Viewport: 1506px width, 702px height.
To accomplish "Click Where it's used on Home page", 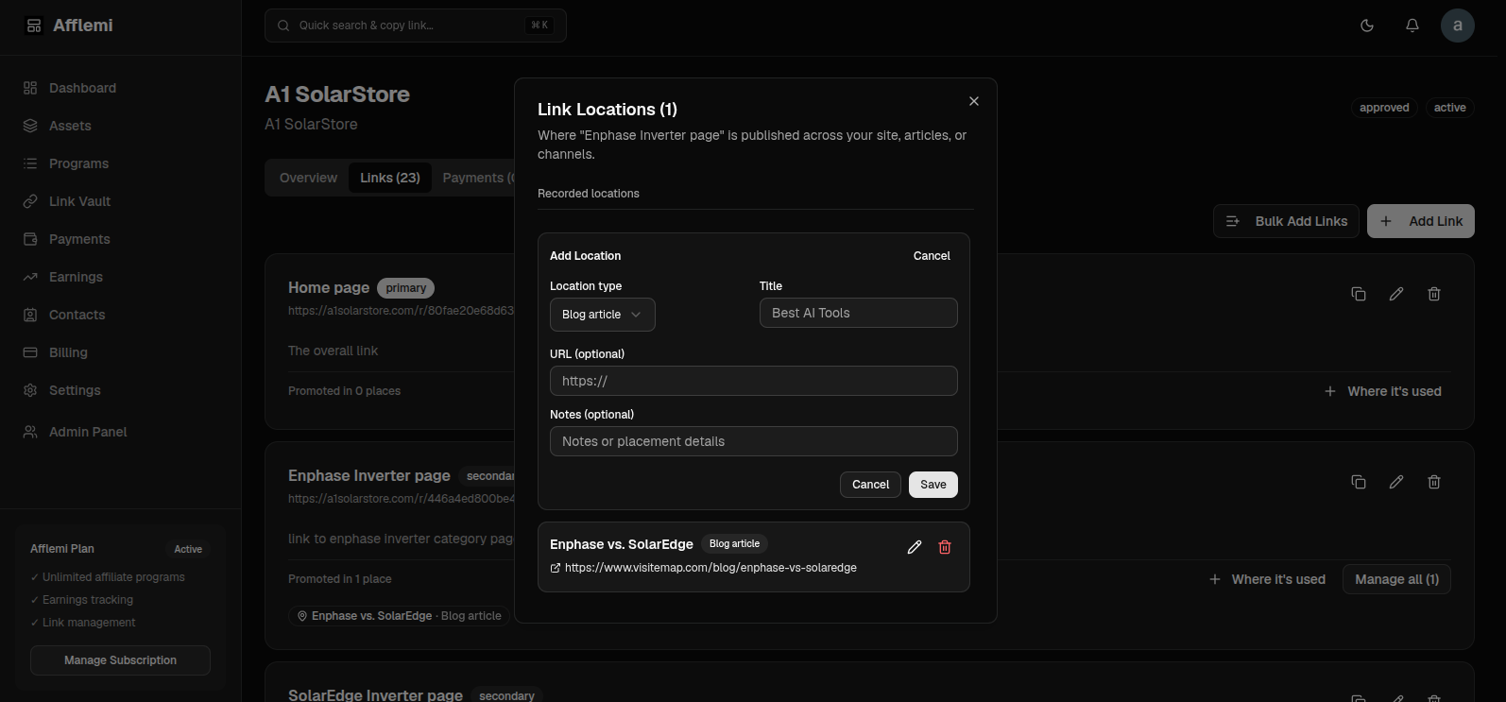I will [x=1383, y=391].
